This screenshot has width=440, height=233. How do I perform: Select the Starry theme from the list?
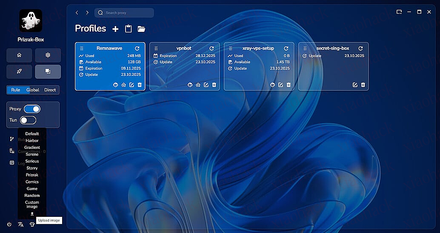pos(32,168)
